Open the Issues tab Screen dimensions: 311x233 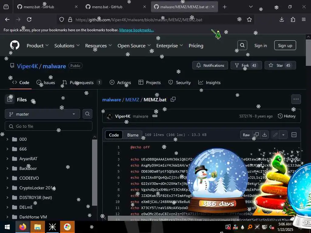click(x=46, y=83)
